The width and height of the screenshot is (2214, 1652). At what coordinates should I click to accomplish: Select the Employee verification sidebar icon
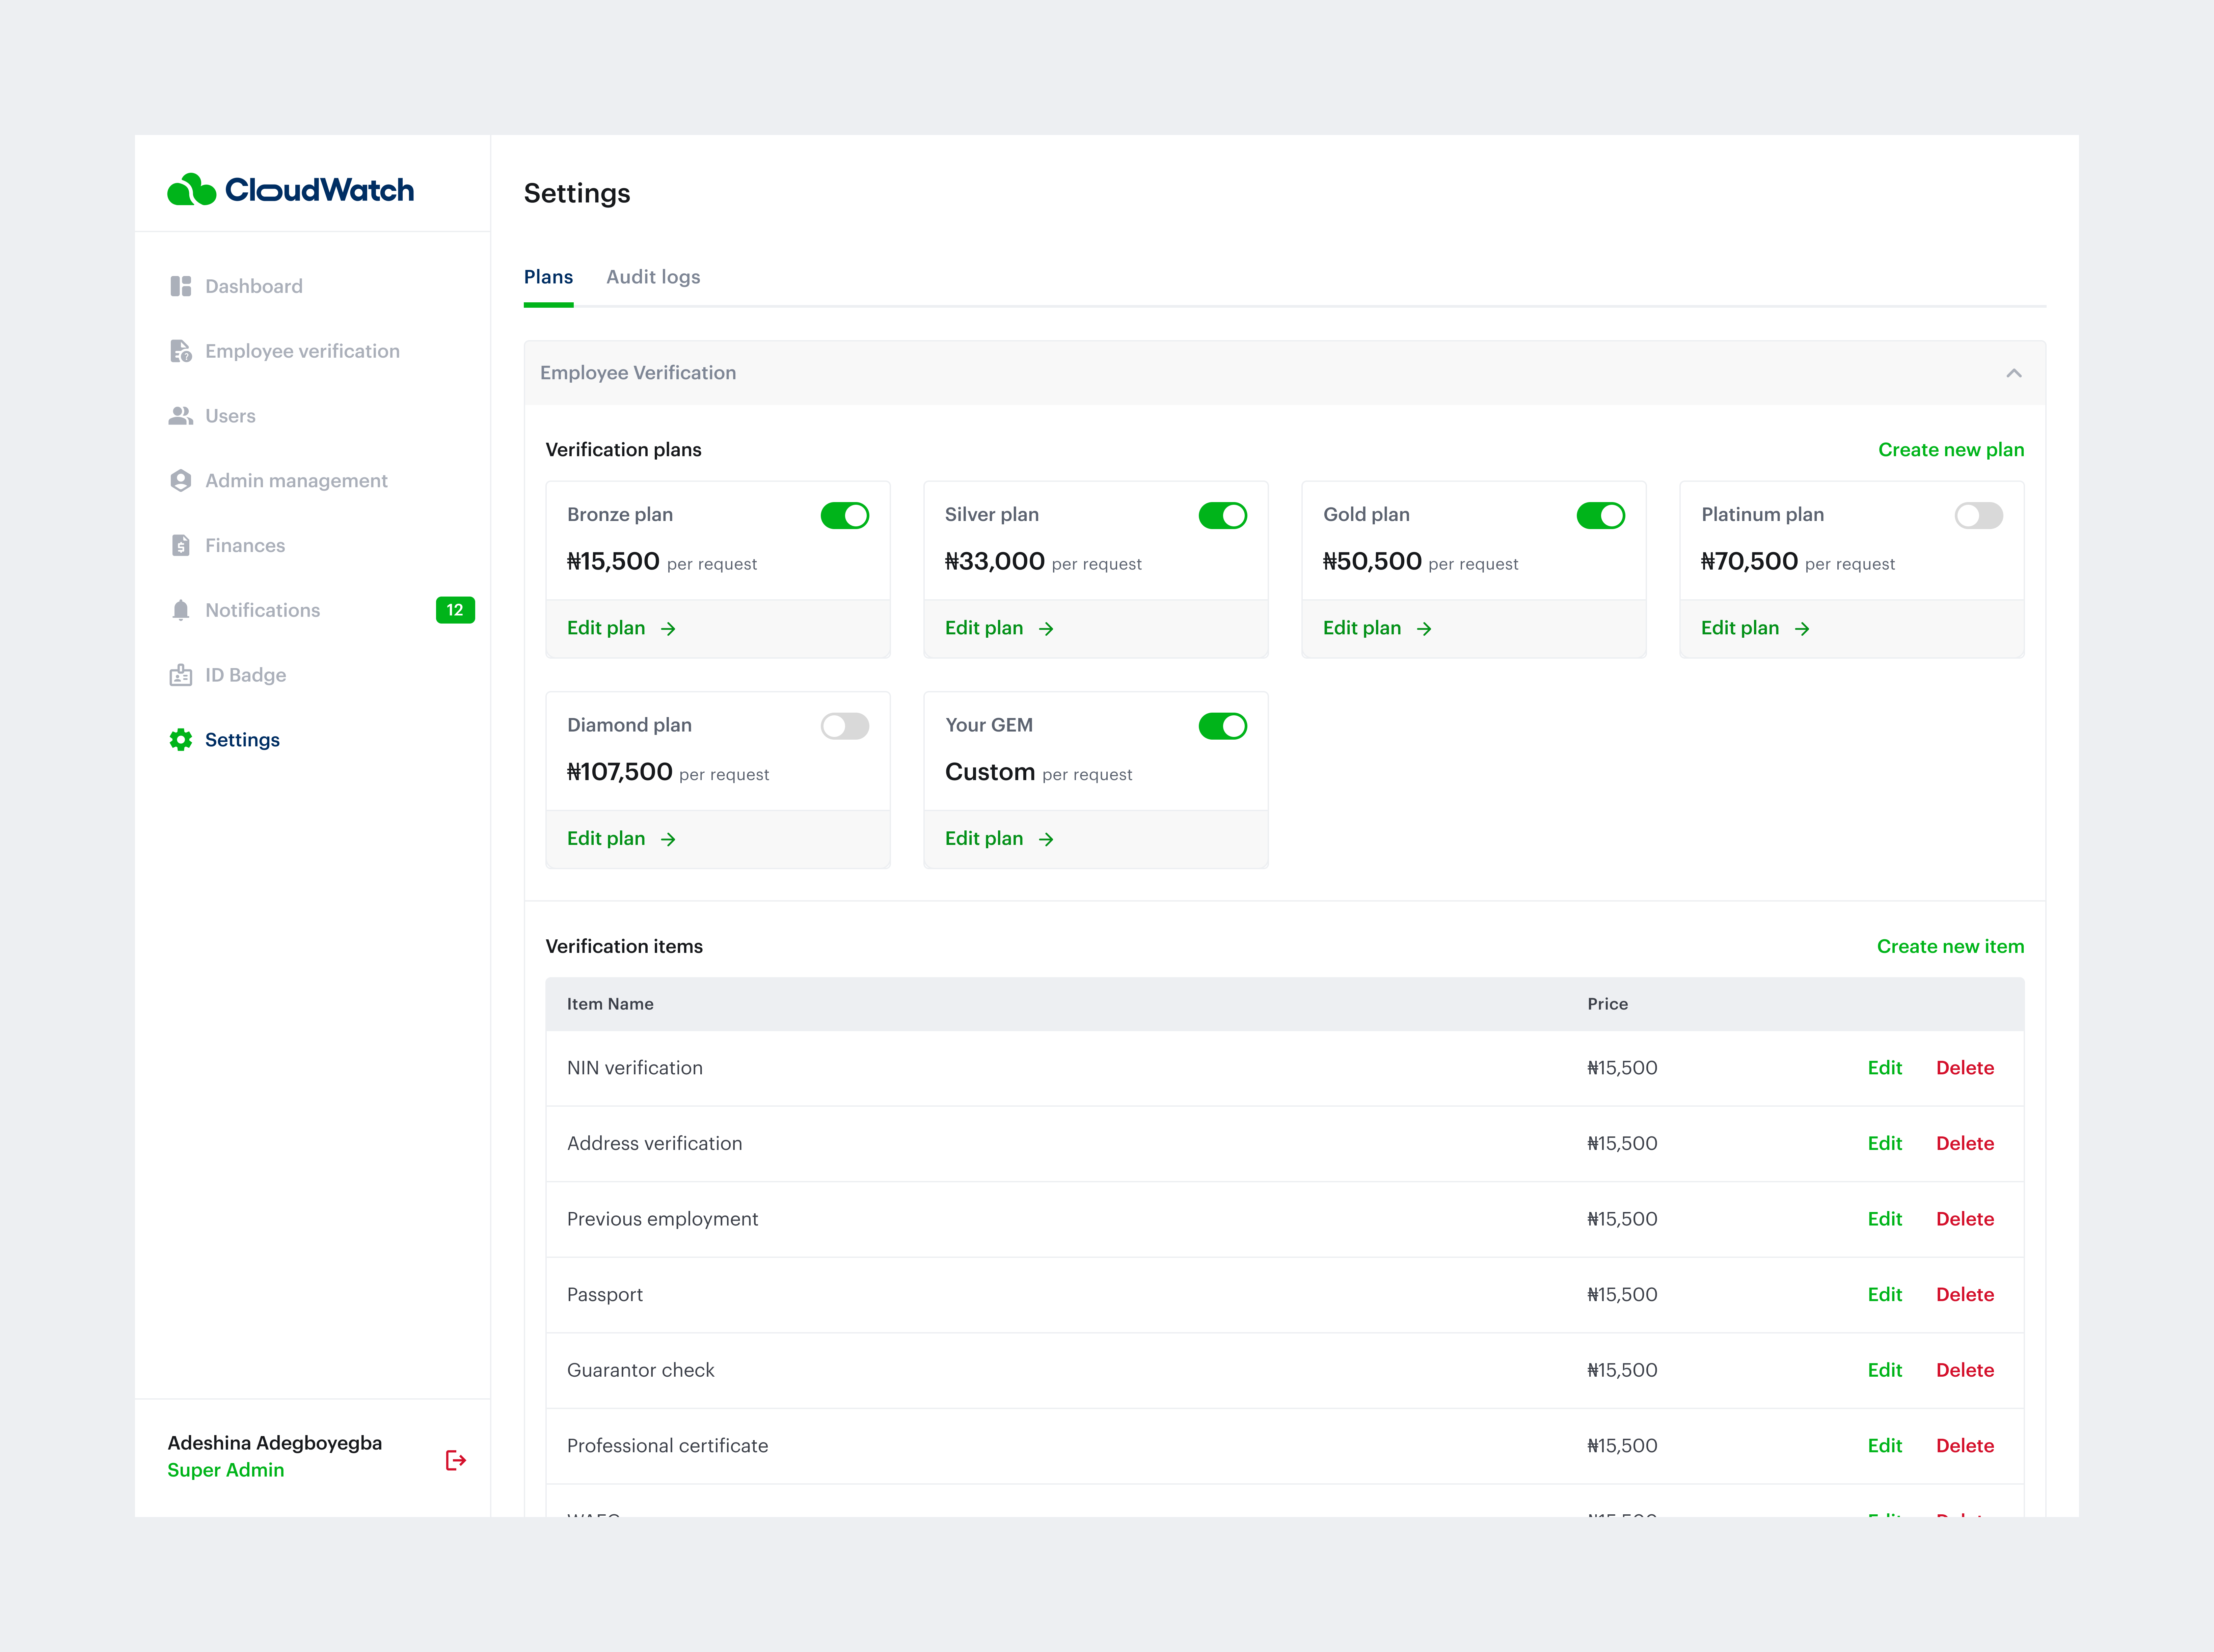coord(181,351)
